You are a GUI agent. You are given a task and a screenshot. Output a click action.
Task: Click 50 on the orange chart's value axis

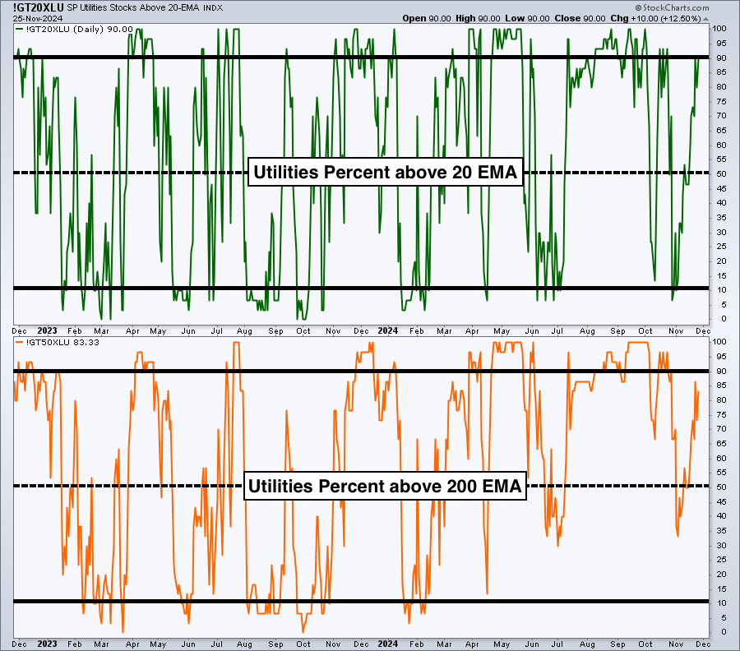[x=721, y=487]
